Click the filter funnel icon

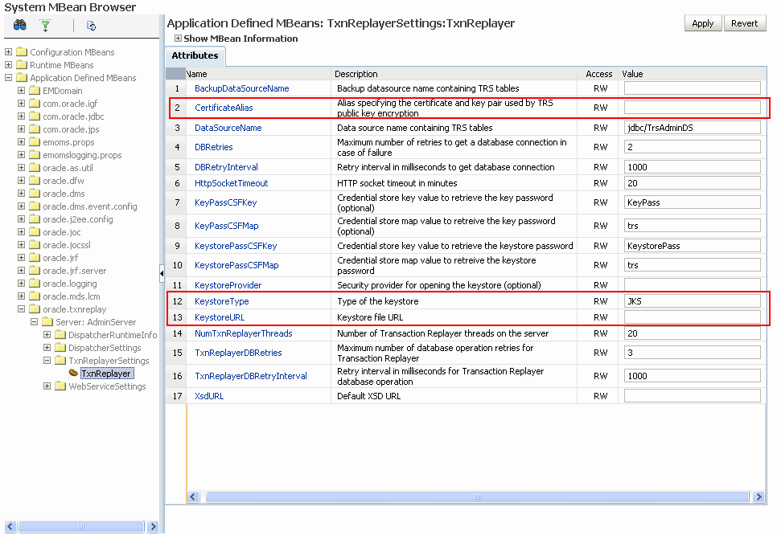tap(45, 25)
